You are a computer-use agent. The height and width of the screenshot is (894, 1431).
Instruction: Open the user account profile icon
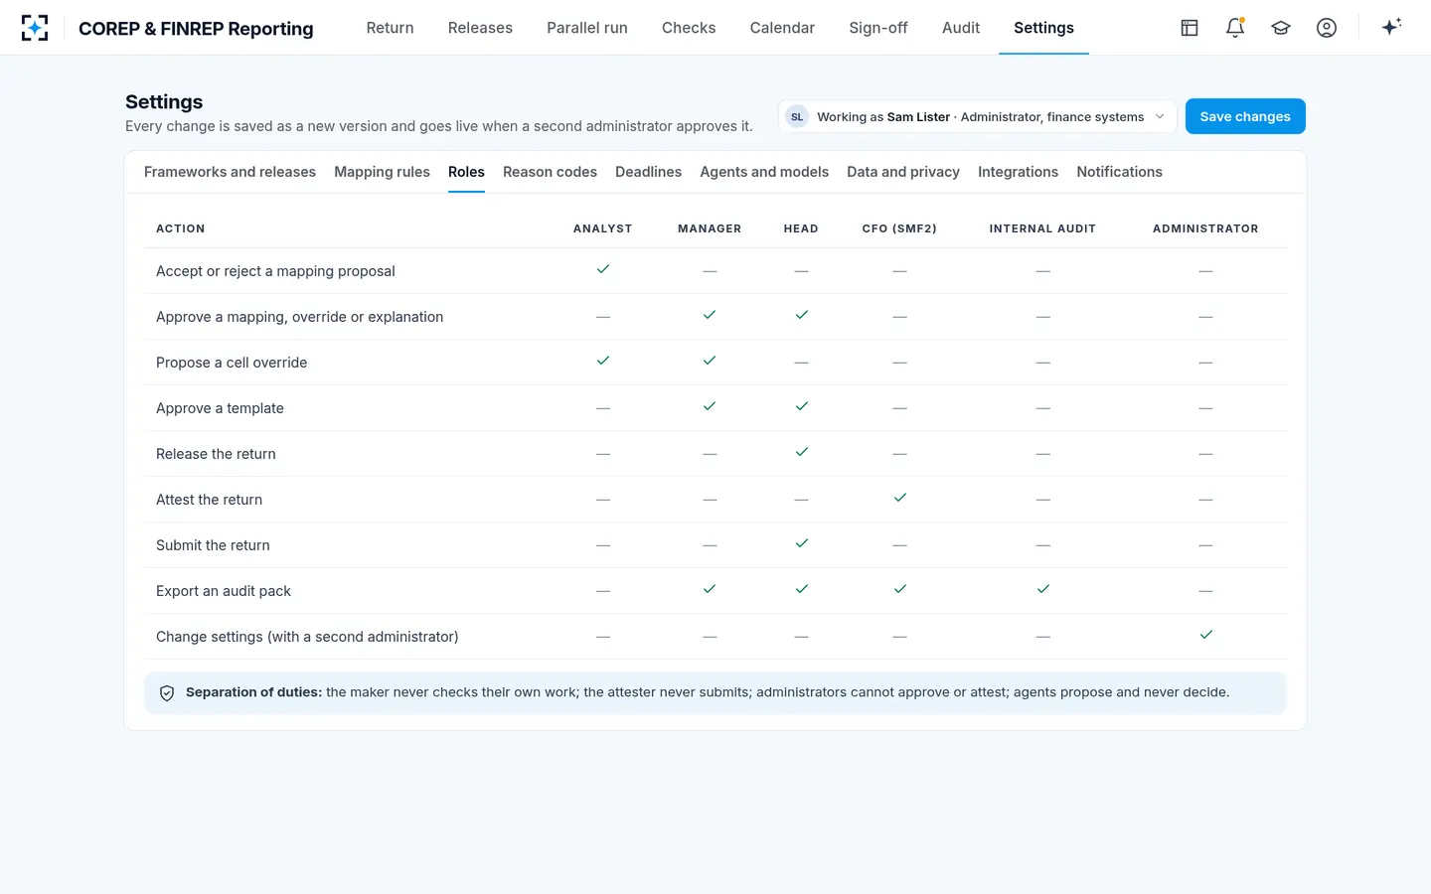click(x=1327, y=28)
